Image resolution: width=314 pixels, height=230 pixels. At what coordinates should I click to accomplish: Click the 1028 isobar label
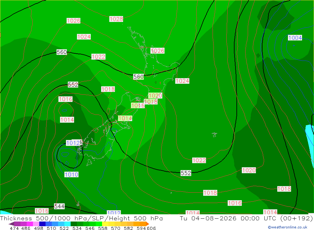point(116,19)
